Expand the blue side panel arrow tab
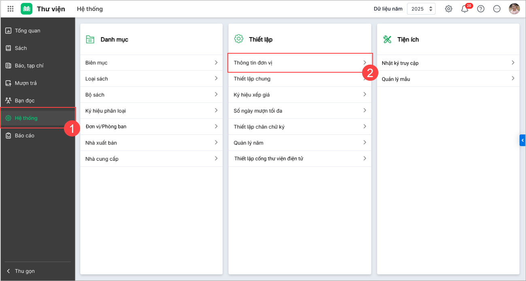526x281 pixels. point(522,140)
